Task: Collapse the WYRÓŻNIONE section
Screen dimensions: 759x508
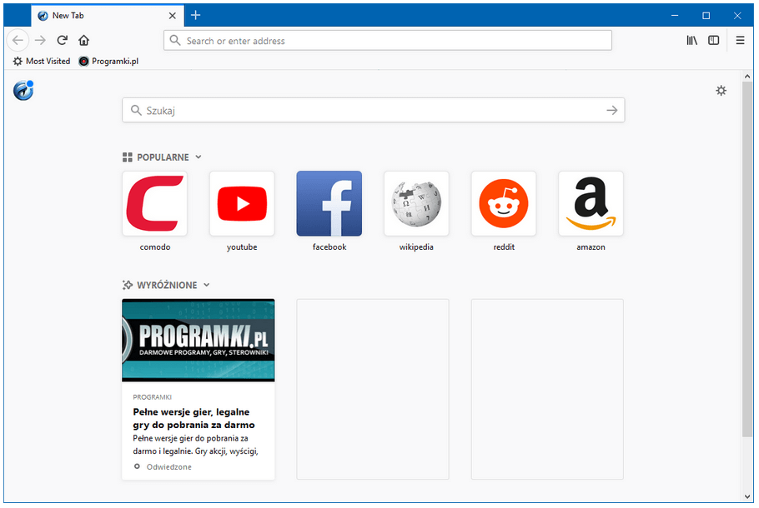Action: [207, 285]
